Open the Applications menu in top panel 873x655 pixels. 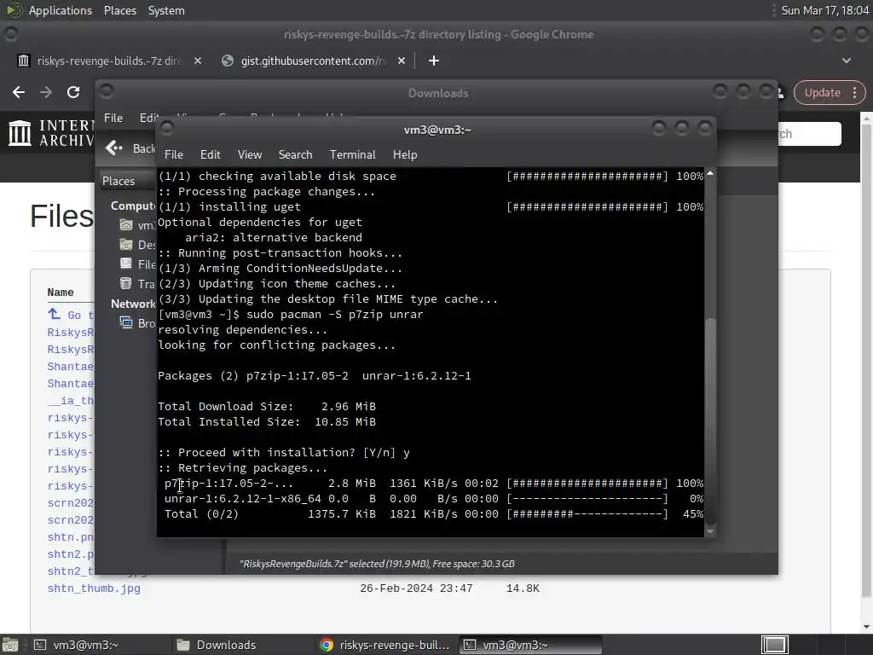coord(61,10)
